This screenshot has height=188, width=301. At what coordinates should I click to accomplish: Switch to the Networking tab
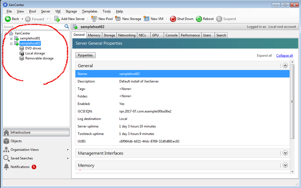point(127,35)
